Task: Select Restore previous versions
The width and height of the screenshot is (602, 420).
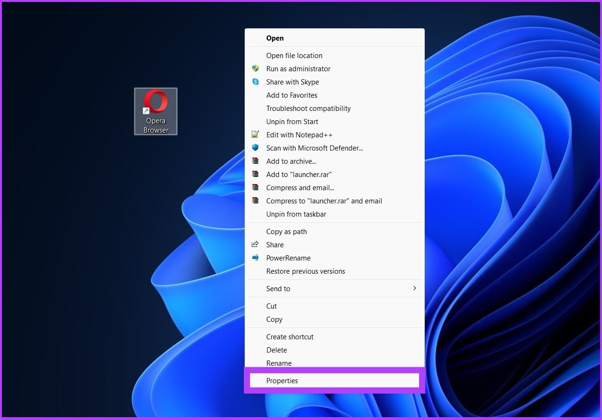Action: click(335, 271)
